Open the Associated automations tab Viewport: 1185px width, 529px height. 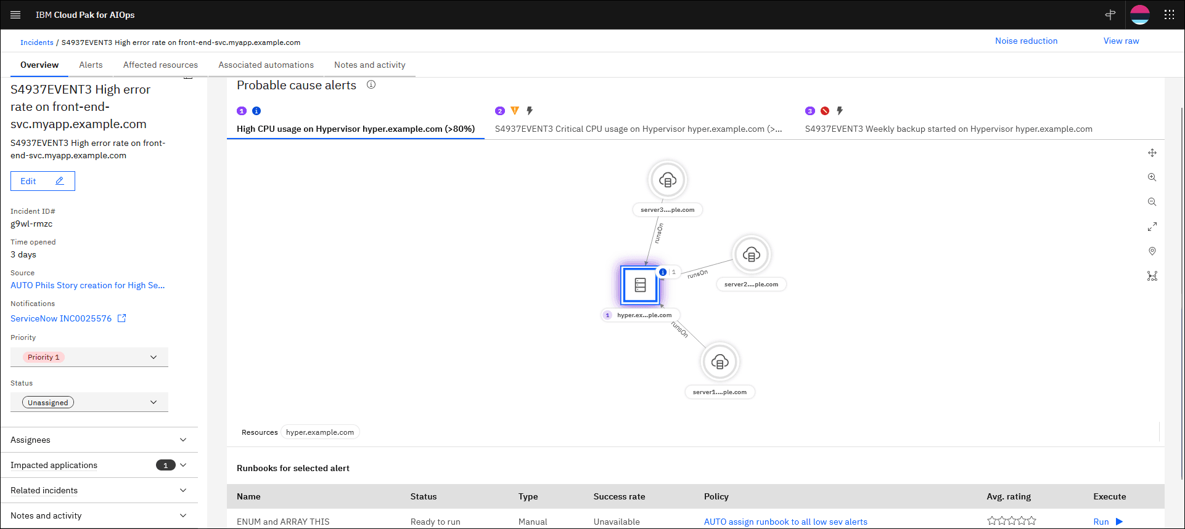click(x=266, y=65)
